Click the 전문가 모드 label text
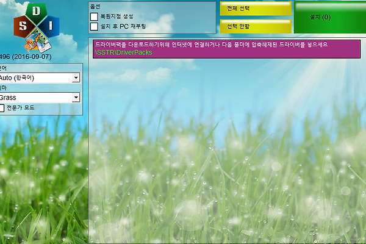Viewport: 366px width, 244px height. pos(21,107)
